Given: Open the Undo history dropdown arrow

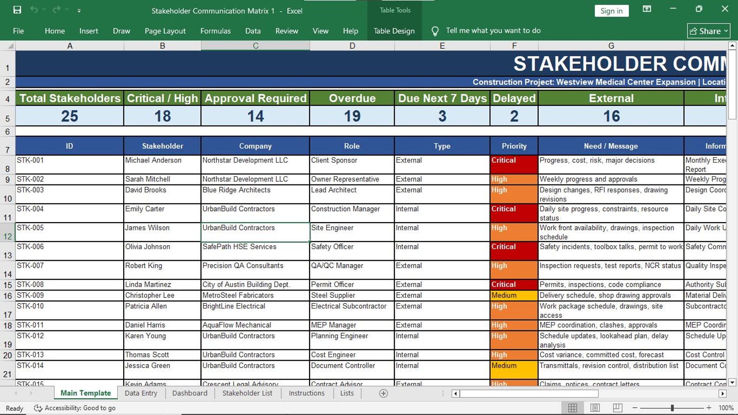Looking at the screenshot, I should coord(45,10).
